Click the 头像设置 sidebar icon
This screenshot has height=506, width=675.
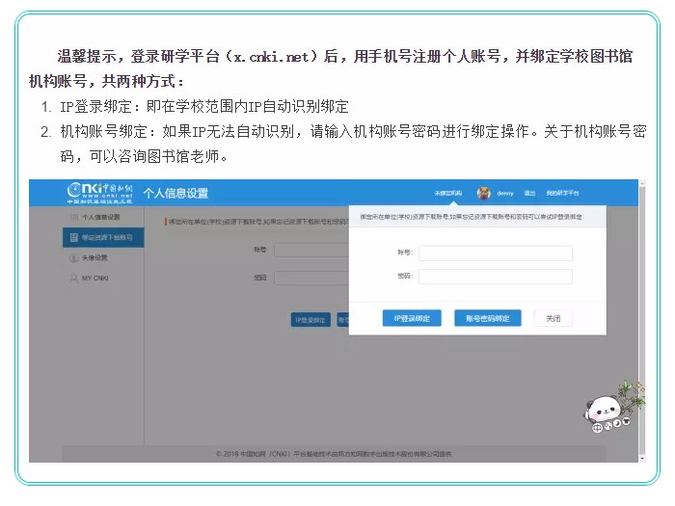tap(73, 258)
